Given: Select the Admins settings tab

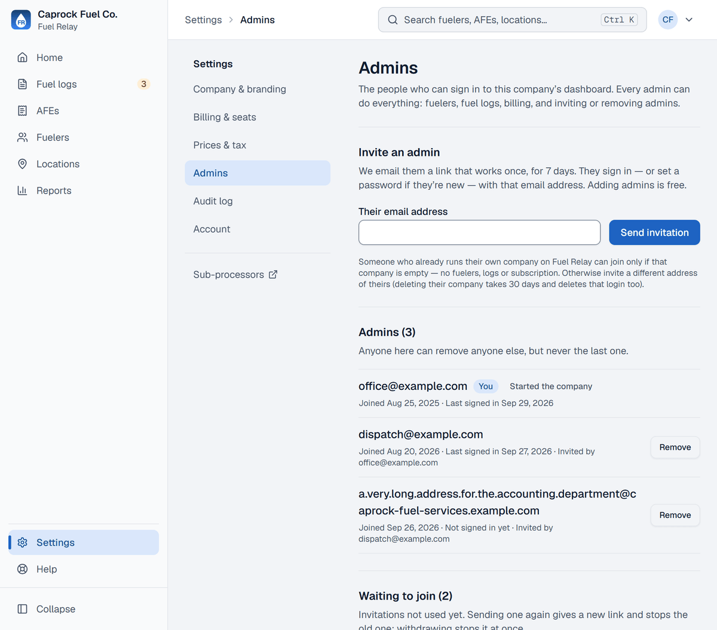Looking at the screenshot, I should coord(258,173).
